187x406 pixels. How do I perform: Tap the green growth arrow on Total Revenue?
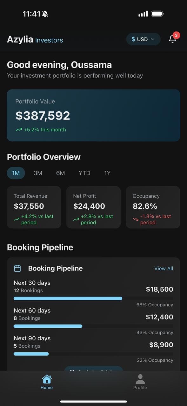[16, 219]
